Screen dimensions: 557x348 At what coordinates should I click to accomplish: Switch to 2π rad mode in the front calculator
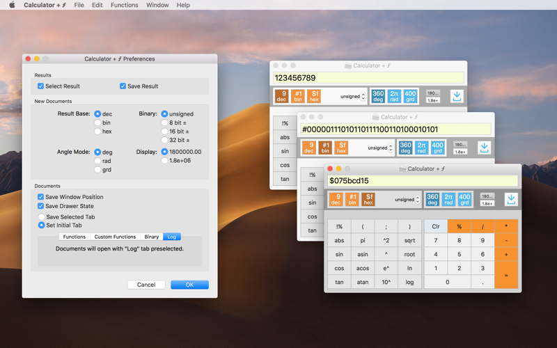point(448,200)
